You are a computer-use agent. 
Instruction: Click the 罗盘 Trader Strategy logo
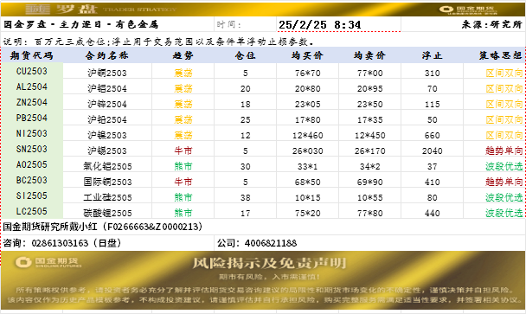100,9
